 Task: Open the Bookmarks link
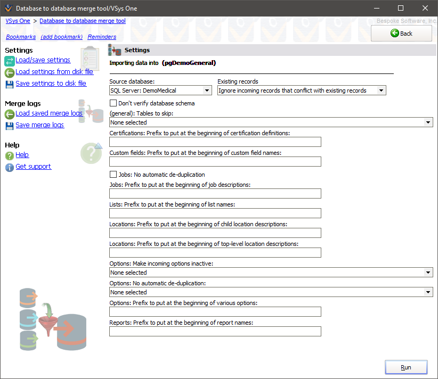(x=21, y=37)
